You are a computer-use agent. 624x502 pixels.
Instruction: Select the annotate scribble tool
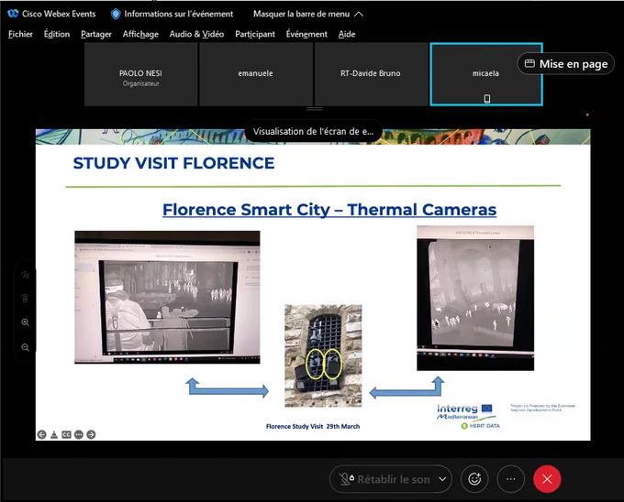[25, 275]
